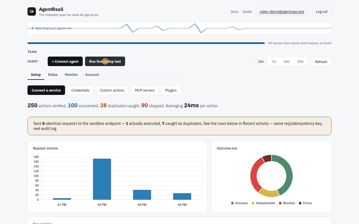The image size is (359, 224).
Task: Select the Connect a service sub-tab
Action: pyautogui.click(x=46, y=90)
